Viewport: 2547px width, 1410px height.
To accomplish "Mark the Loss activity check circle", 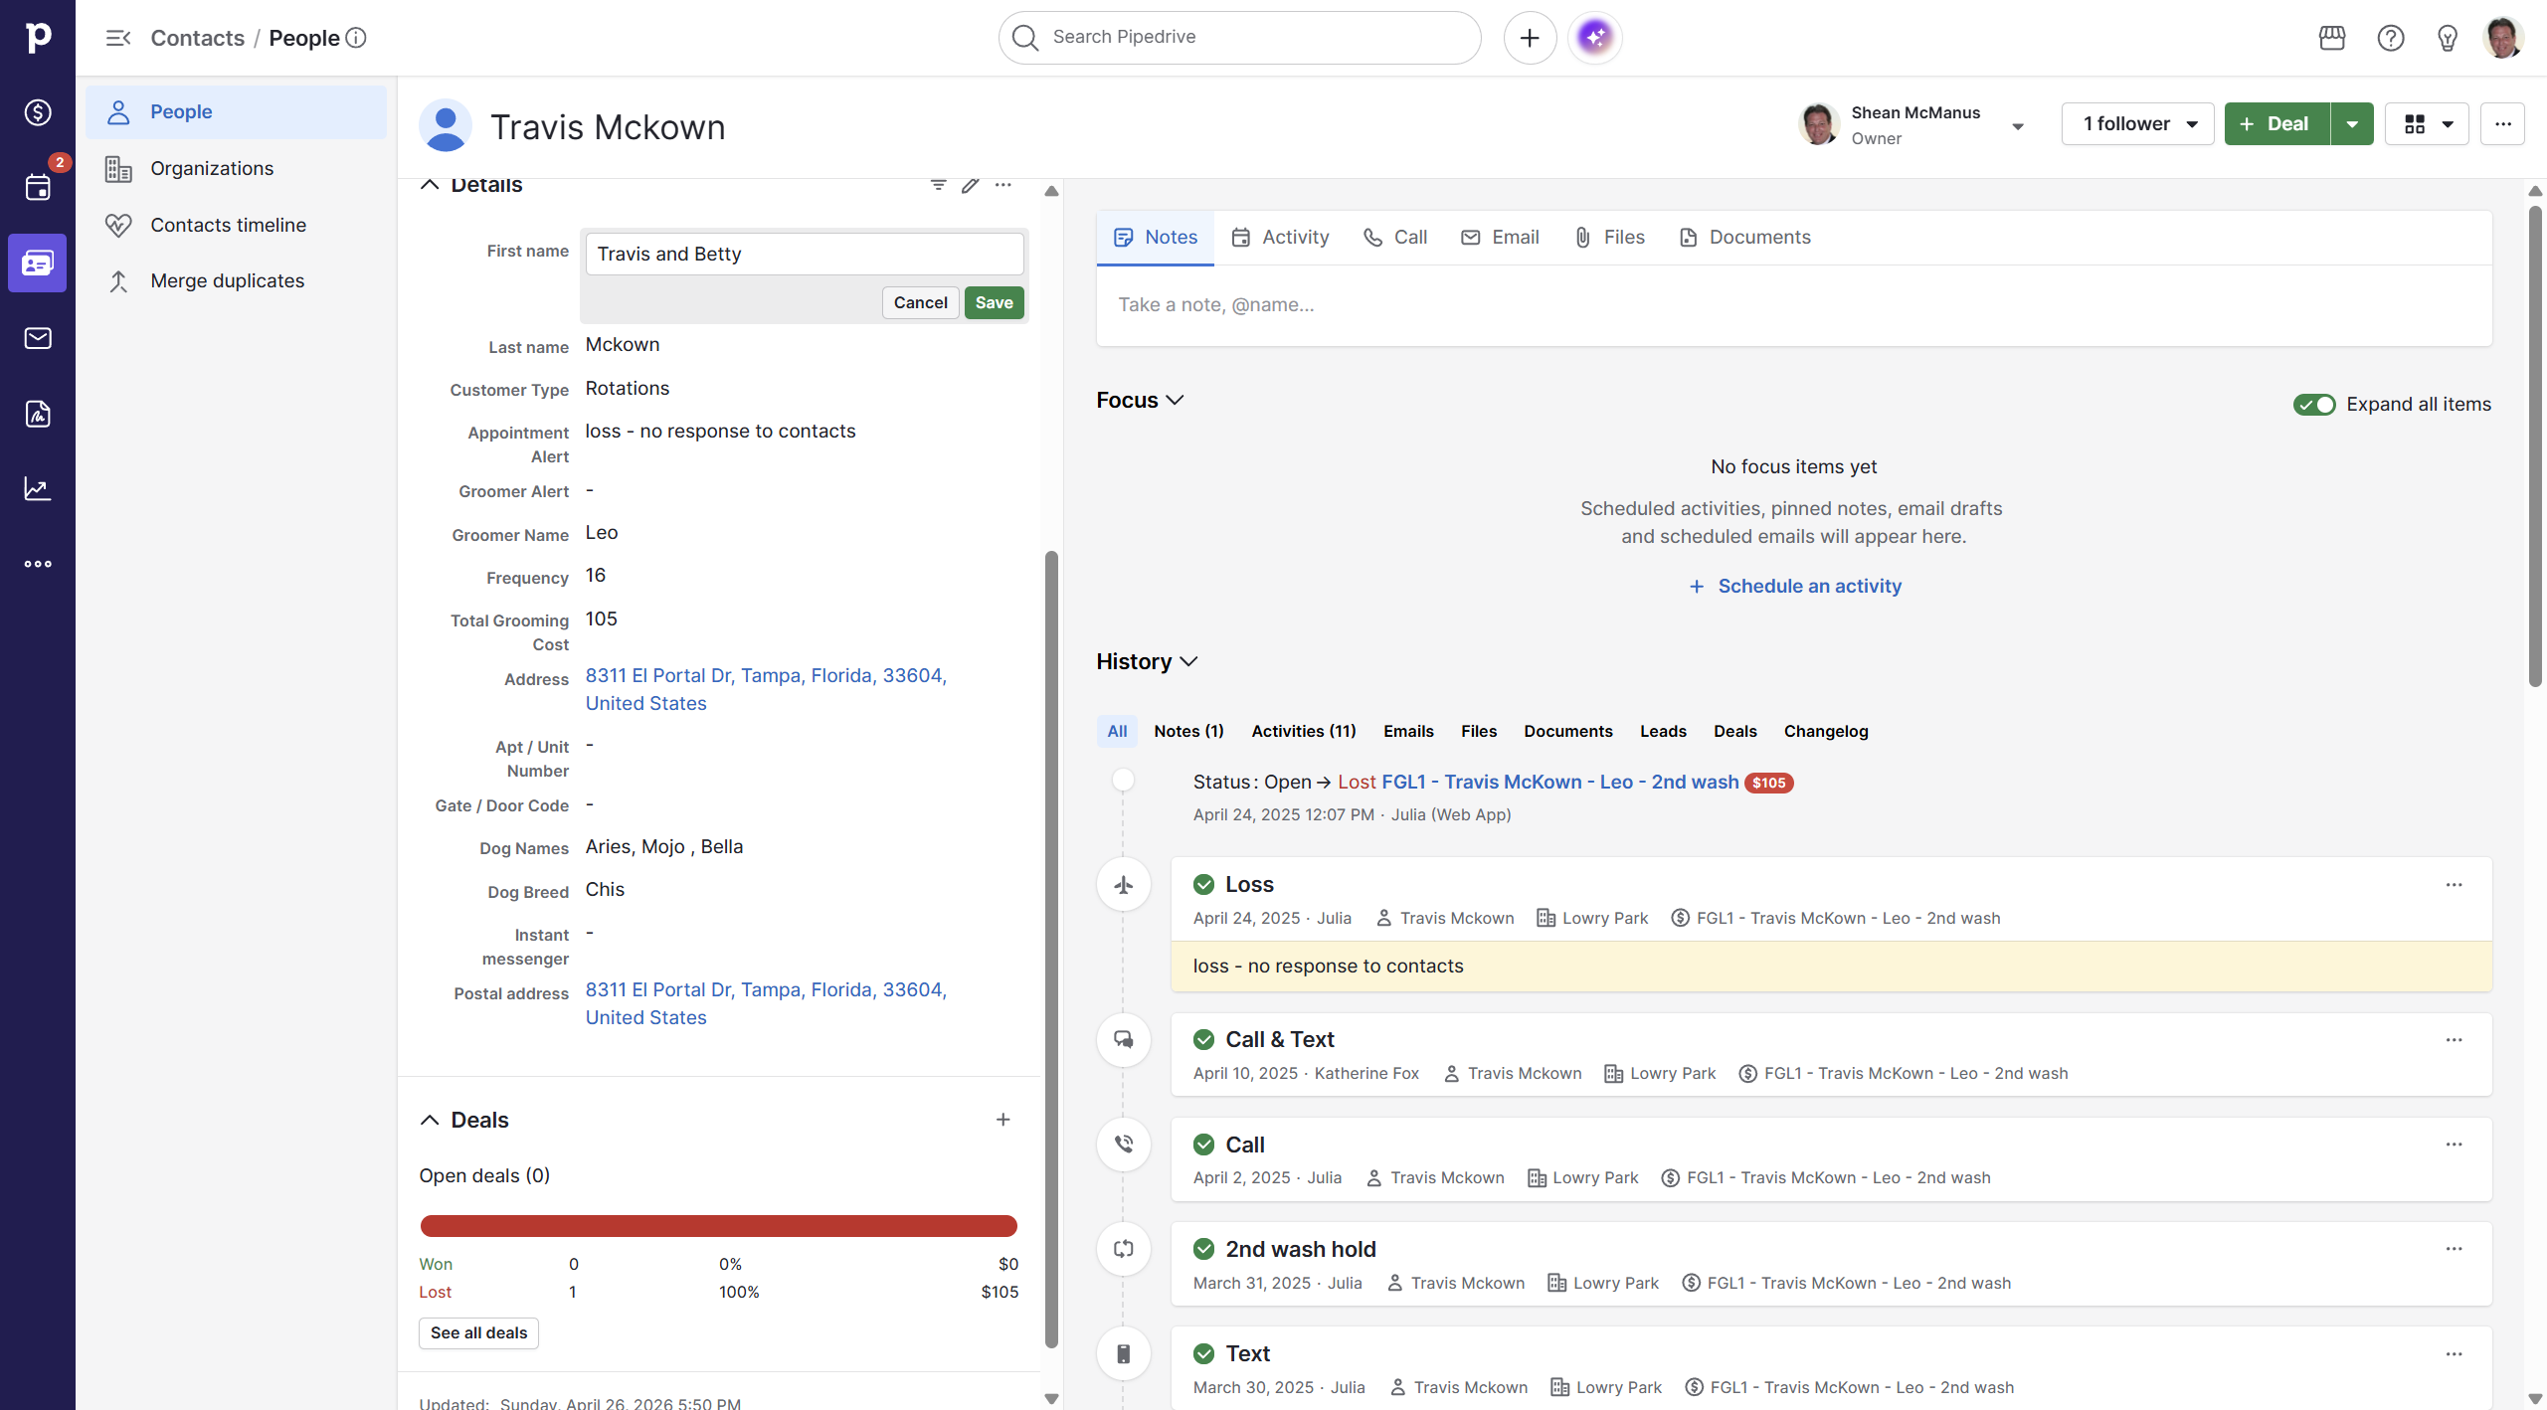I will coord(1203,884).
